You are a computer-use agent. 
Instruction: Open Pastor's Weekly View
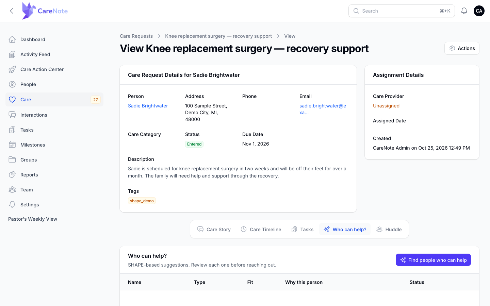(x=33, y=219)
